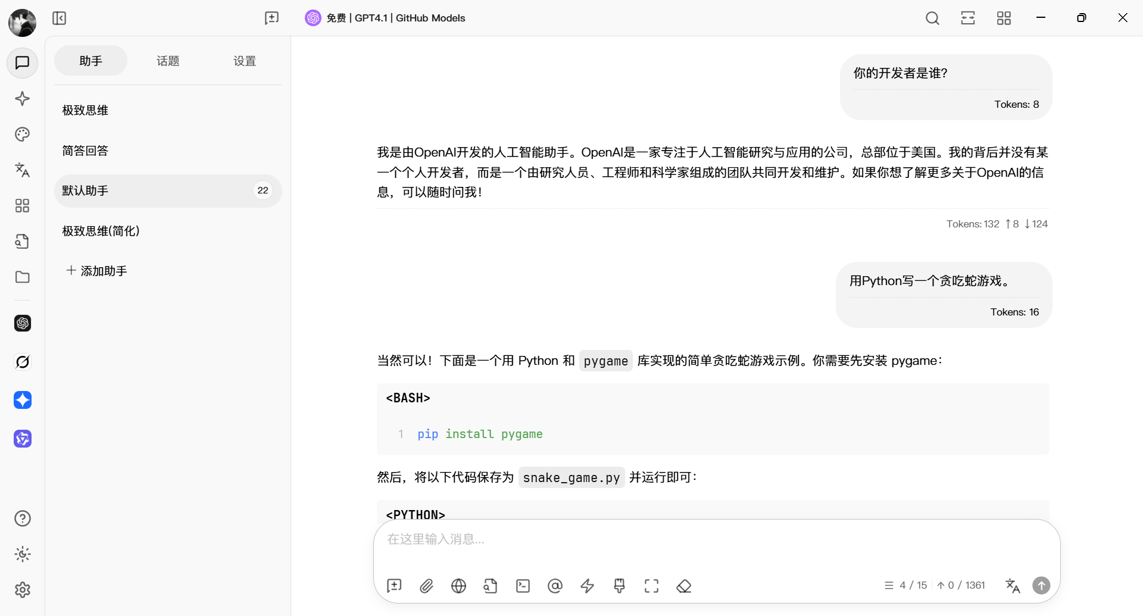The image size is (1143, 616).
Task: Select the 极致思维 assistant
Action: click(x=168, y=110)
